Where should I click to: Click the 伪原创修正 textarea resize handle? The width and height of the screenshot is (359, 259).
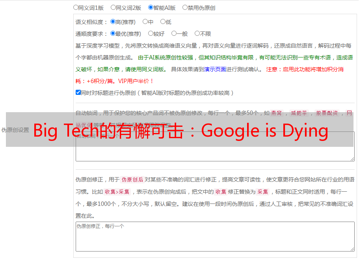[x=352, y=249]
